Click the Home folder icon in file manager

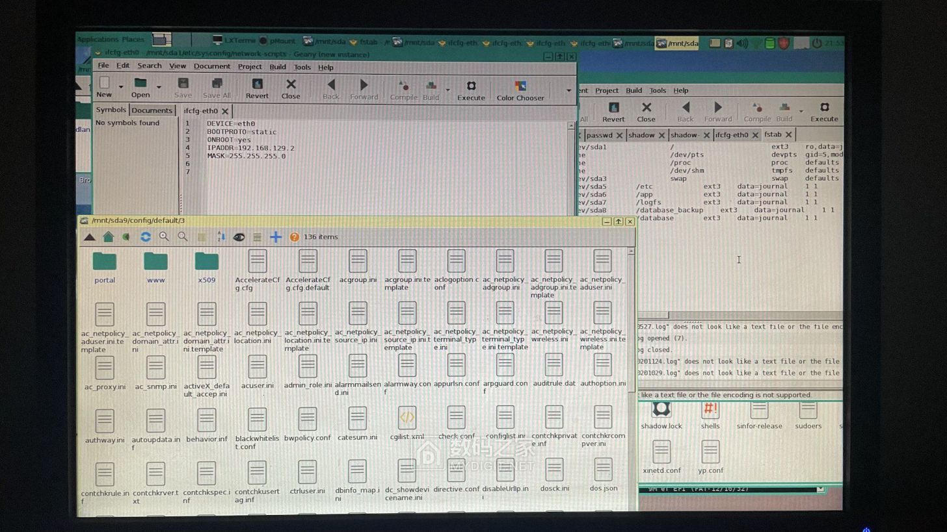[x=109, y=237]
